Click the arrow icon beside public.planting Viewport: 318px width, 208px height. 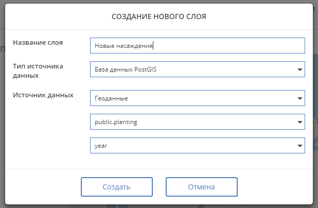(299, 123)
